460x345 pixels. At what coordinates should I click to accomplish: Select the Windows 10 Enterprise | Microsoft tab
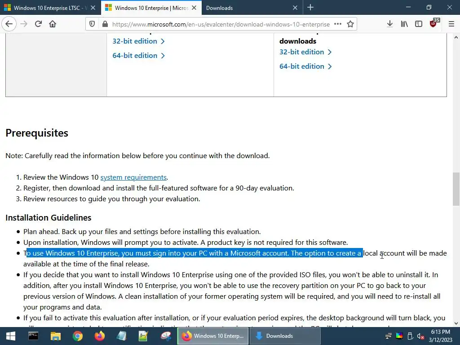click(x=151, y=8)
